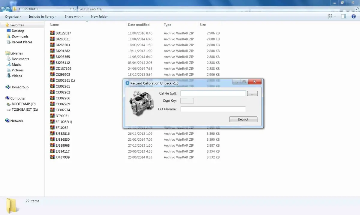Click the Favorites star icon

7,25
